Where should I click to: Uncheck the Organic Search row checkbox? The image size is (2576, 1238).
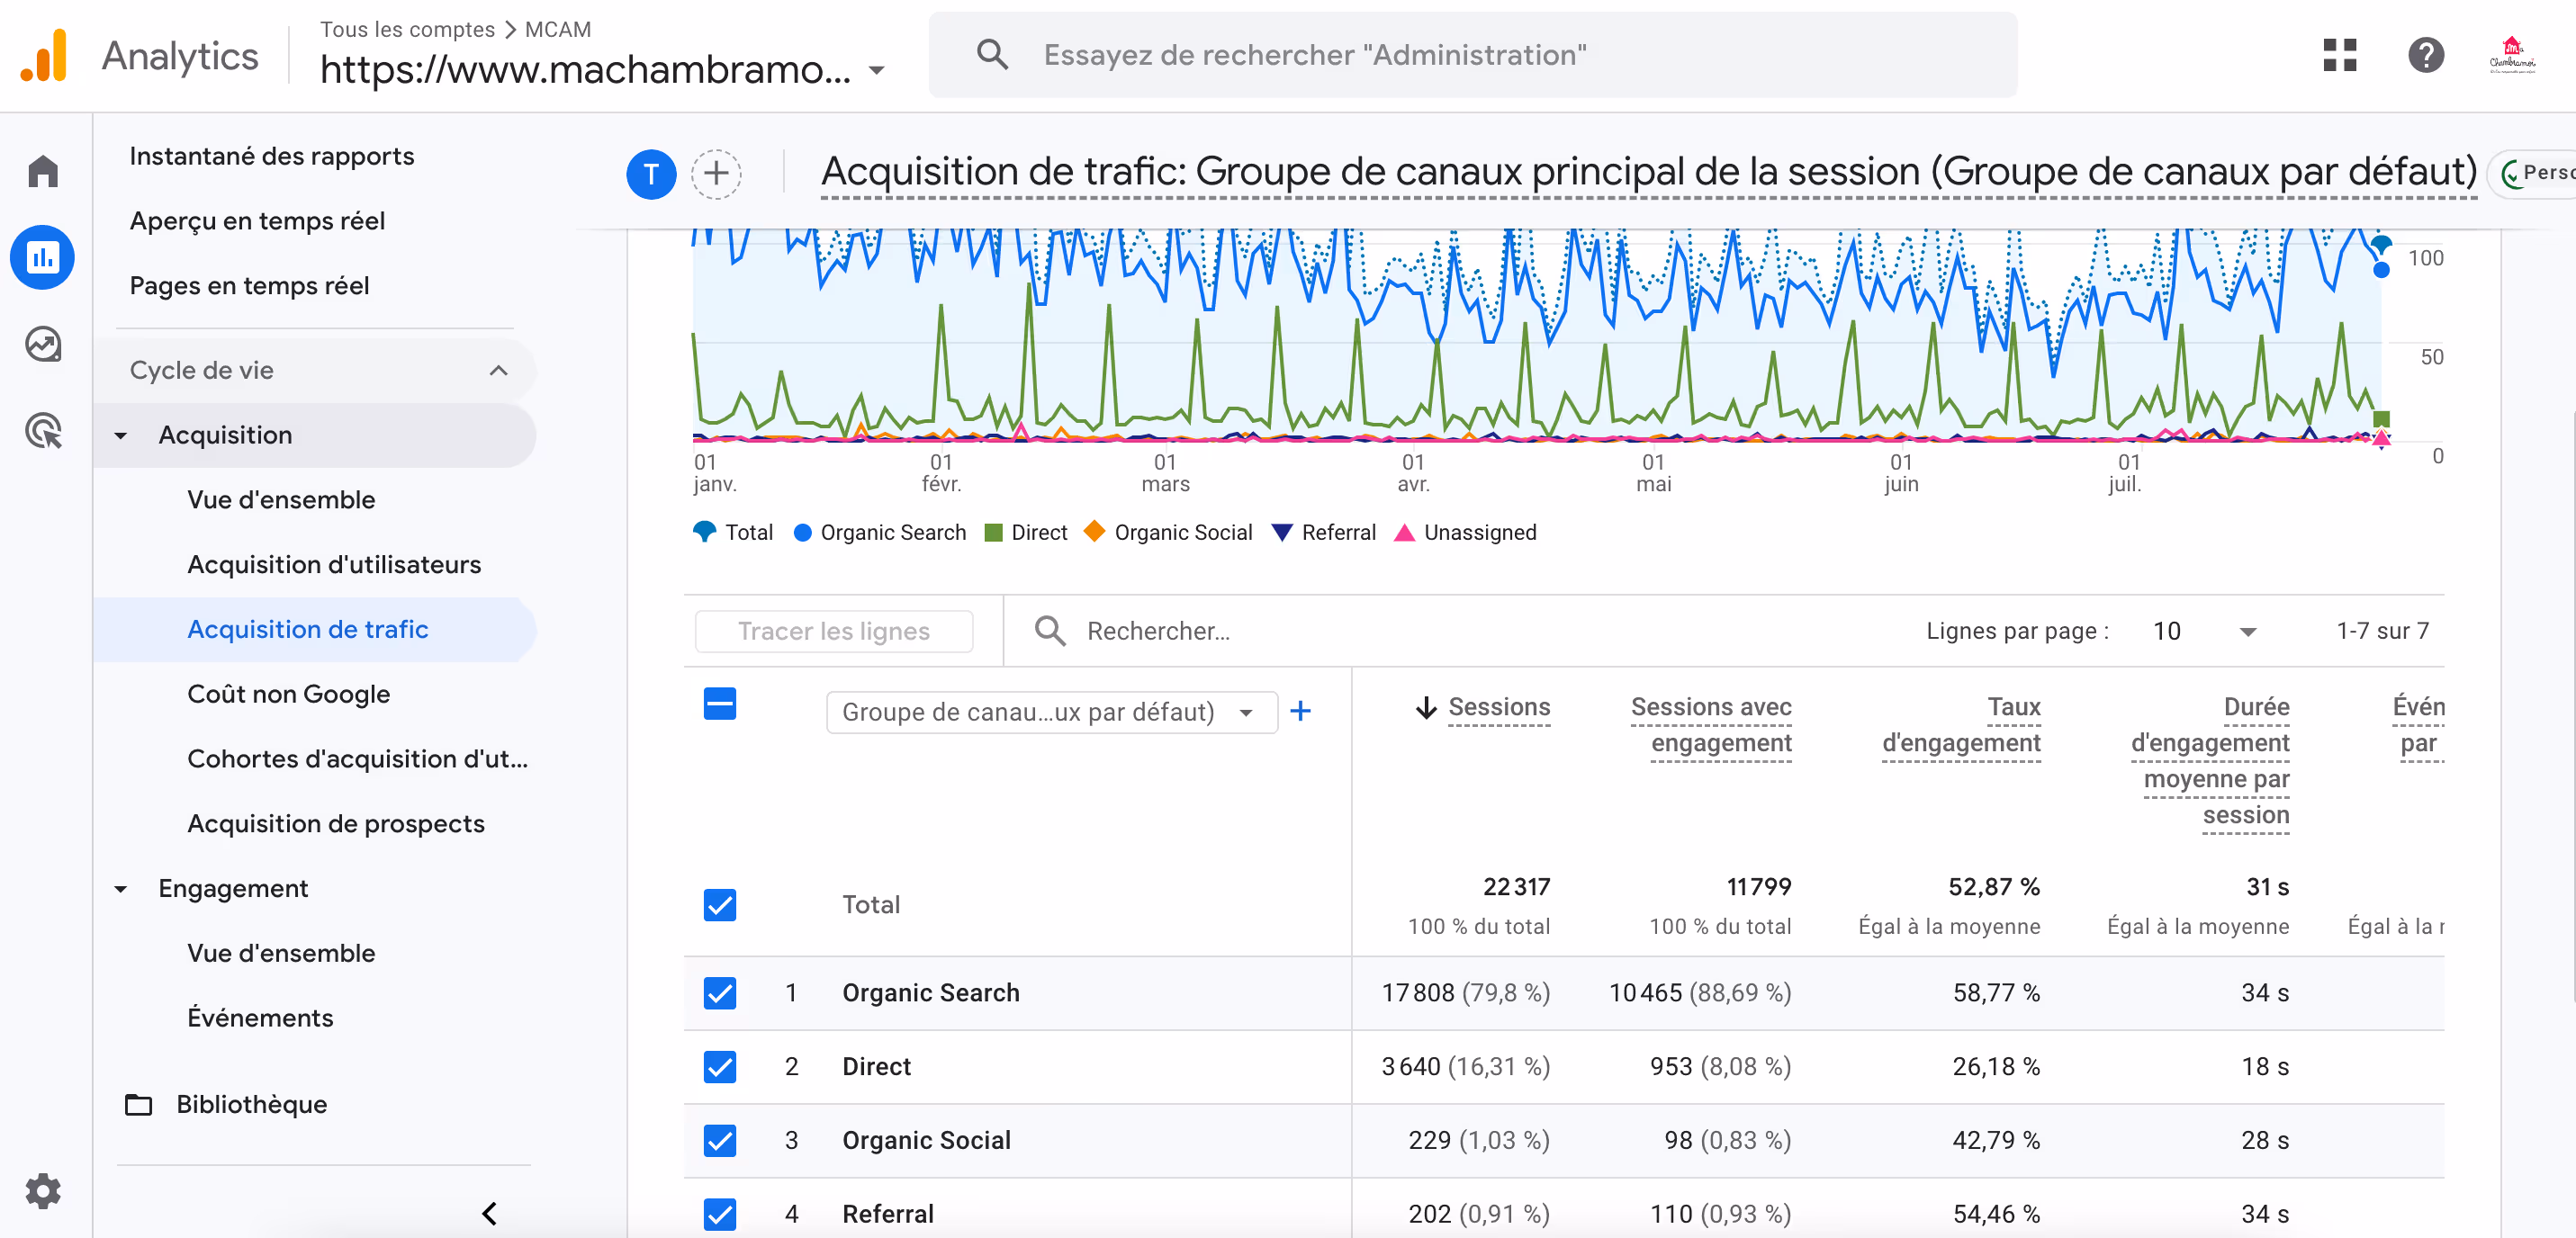click(719, 993)
